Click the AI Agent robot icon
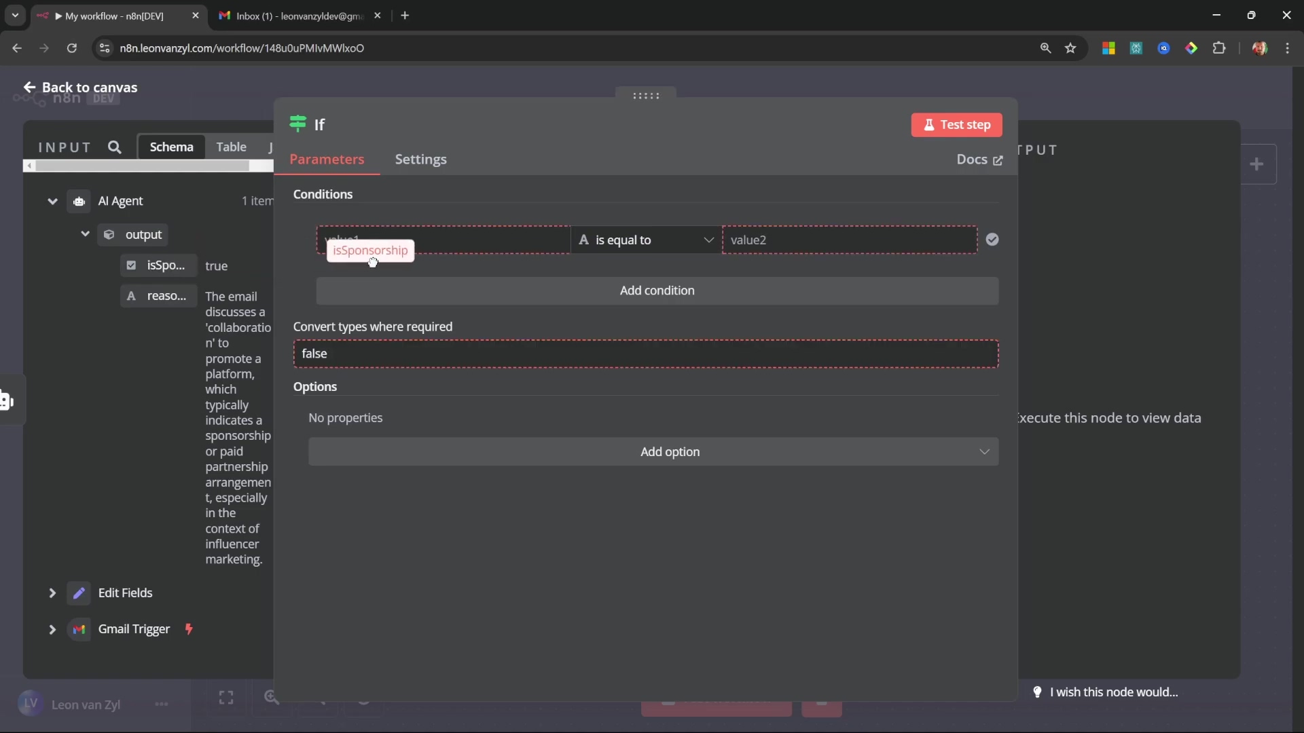 coord(79,202)
